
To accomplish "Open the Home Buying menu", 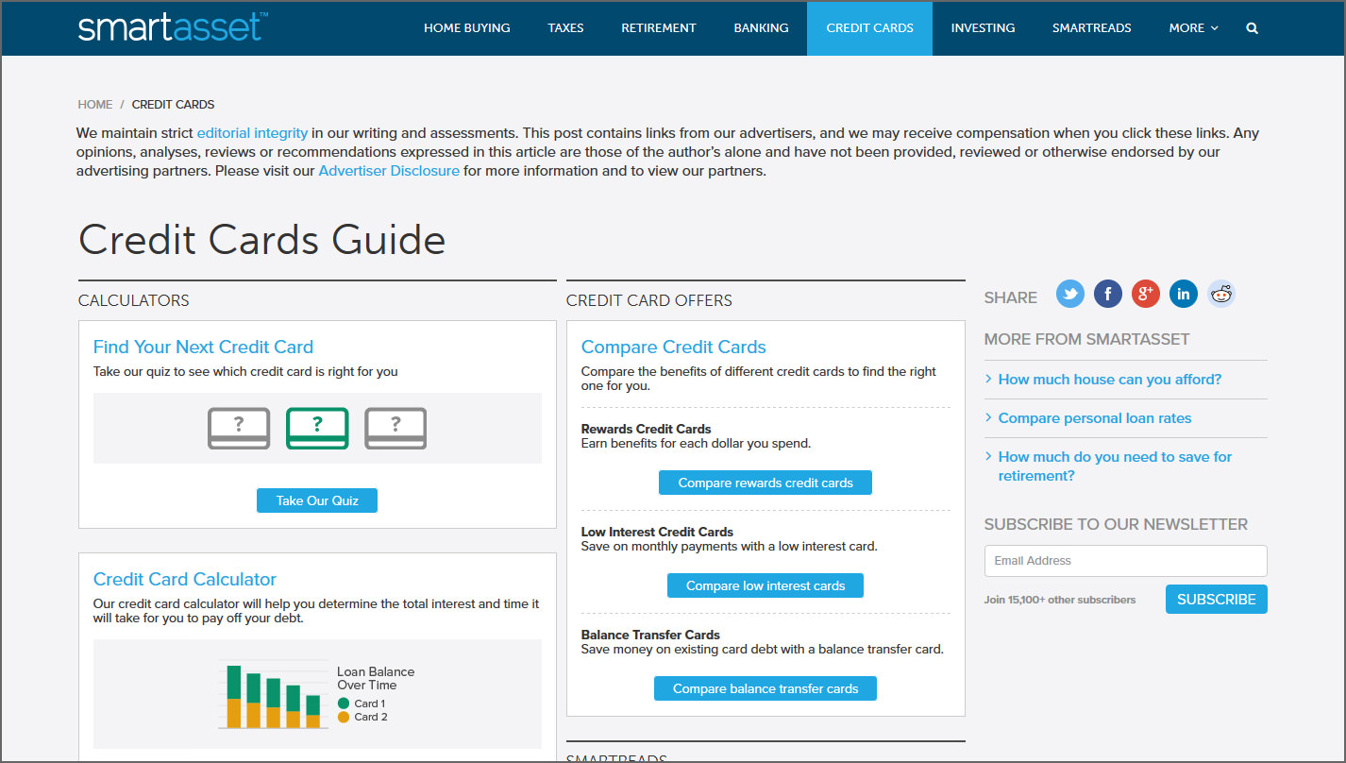I will (x=466, y=28).
